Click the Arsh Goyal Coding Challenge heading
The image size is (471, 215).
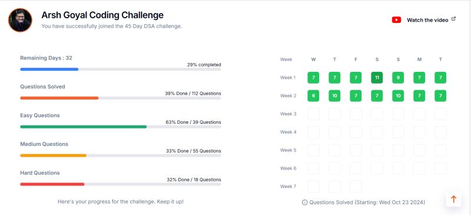pyautogui.click(x=102, y=15)
